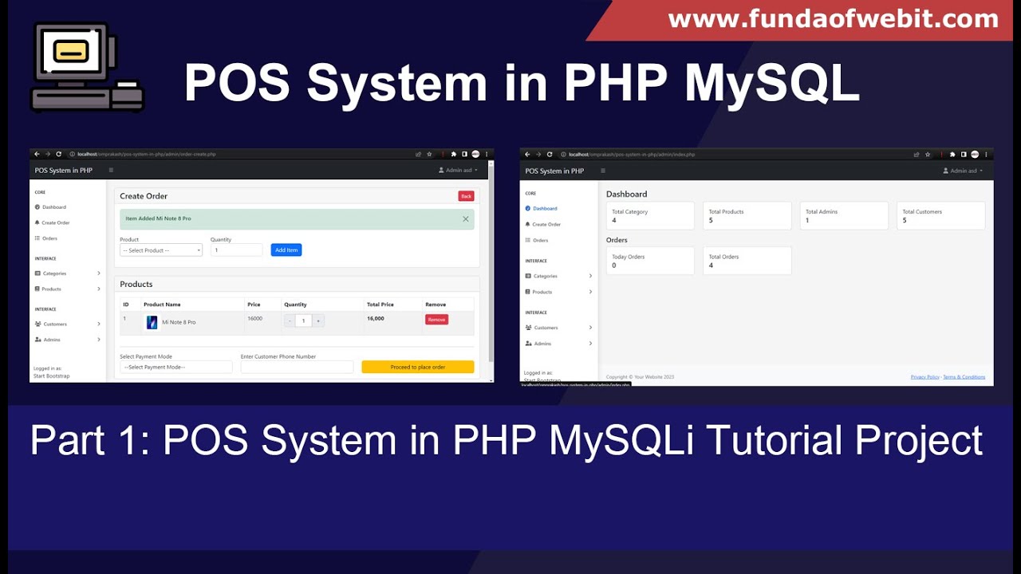Image resolution: width=1021 pixels, height=574 pixels.
Task: Click the browser back arrow in Create Order window
Action: coord(37,154)
